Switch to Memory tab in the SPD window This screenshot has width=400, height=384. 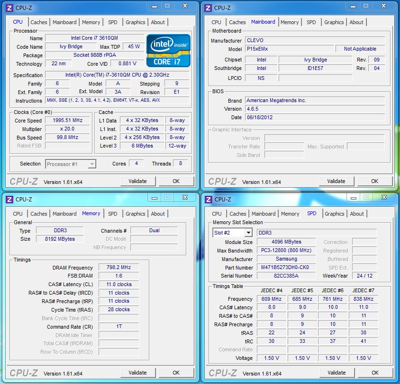point(290,214)
